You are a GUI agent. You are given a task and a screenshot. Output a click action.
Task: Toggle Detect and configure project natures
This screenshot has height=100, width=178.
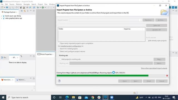59,51
